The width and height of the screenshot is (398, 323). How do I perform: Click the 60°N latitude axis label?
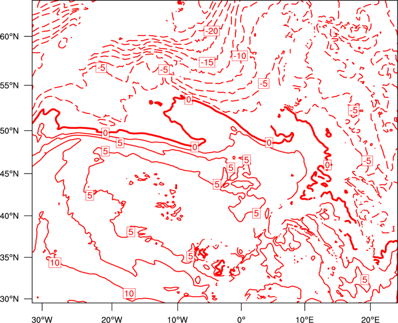[9, 36]
